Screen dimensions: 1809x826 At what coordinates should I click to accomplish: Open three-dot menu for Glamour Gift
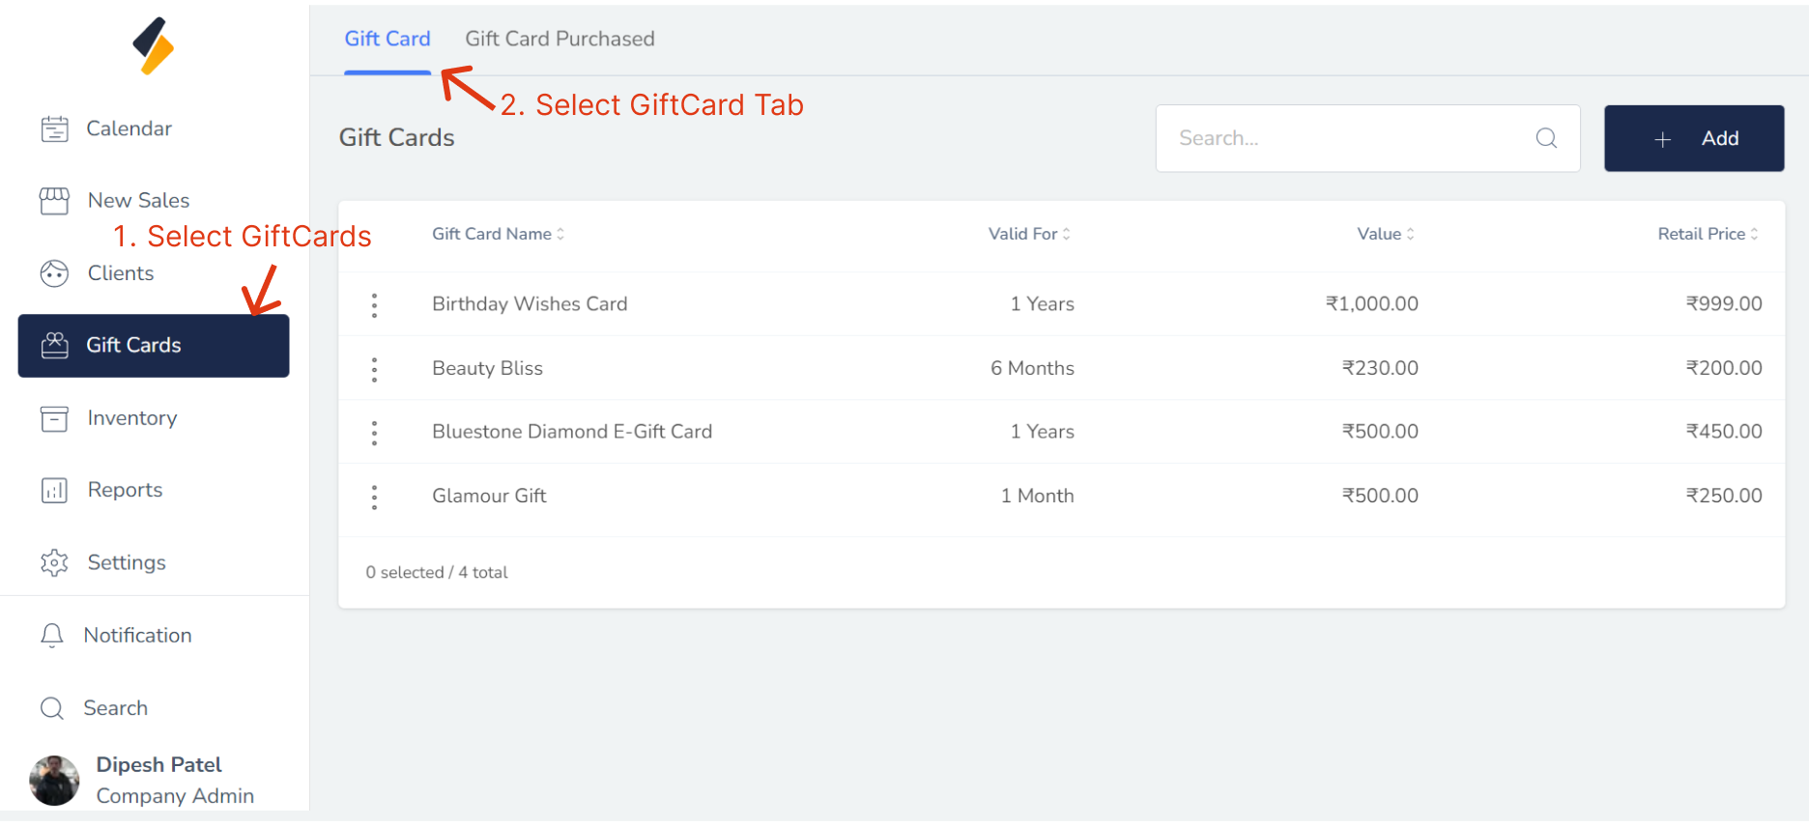(x=374, y=497)
